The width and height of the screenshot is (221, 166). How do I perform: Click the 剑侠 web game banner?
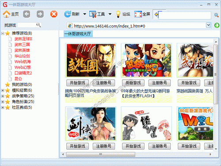[x=91, y=124]
